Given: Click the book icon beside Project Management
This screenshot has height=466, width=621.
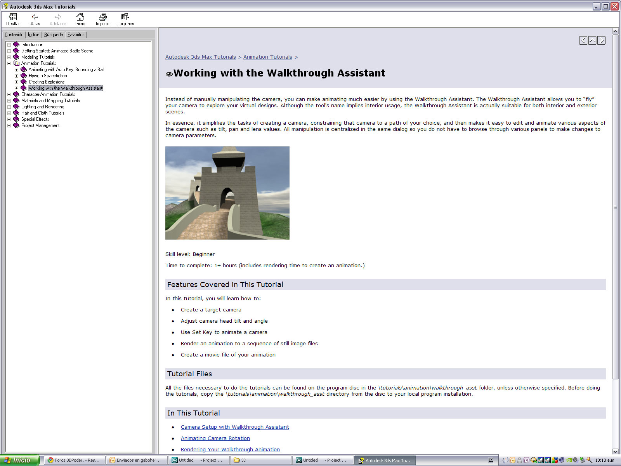Looking at the screenshot, I should [x=16, y=125].
